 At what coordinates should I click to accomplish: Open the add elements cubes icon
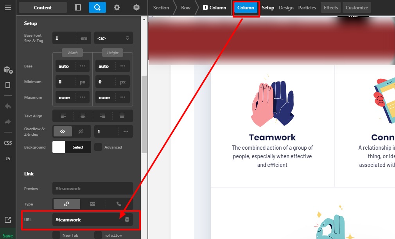point(8,70)
